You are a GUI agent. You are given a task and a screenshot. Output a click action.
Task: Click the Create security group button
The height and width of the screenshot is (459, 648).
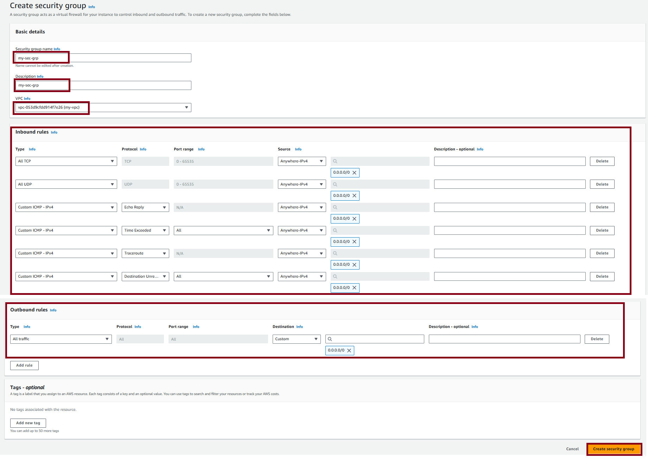tap(614, 449)
